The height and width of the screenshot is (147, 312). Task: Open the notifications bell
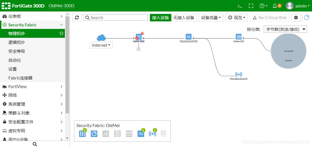pos(275,6)
